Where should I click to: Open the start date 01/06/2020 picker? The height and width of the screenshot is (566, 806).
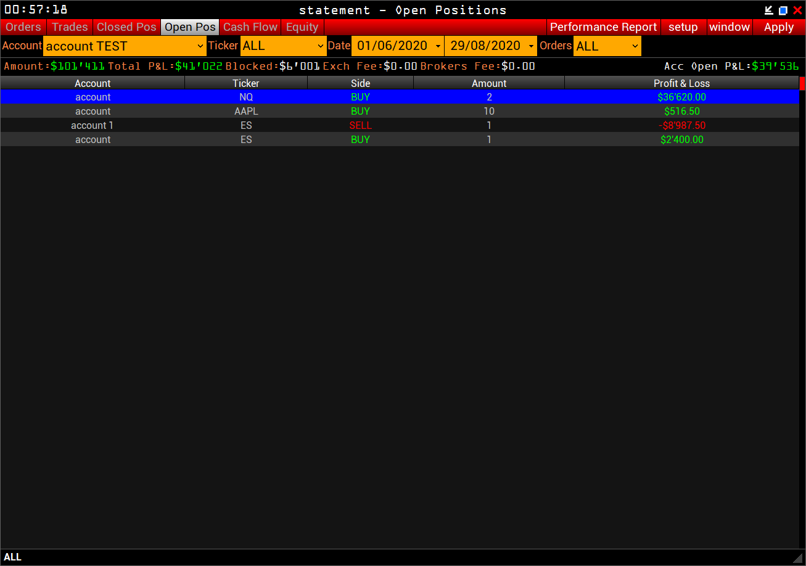397,46
